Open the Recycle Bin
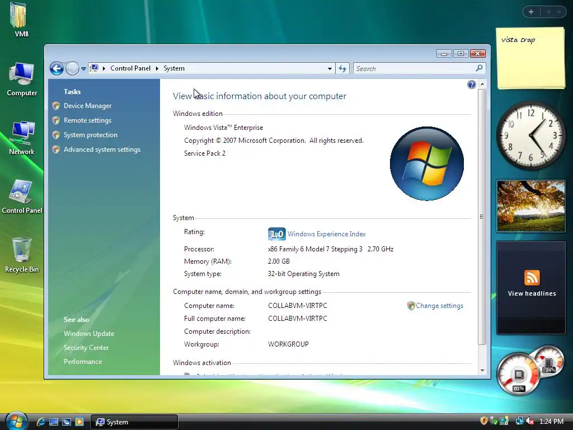 pos(22,255)
